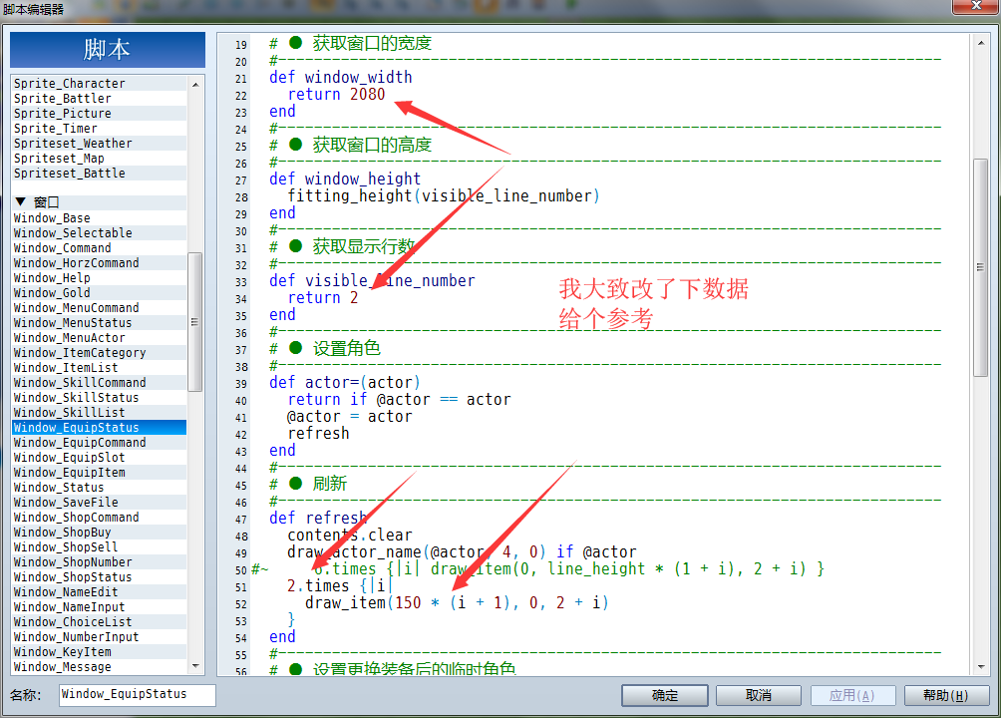Click the script list scroll-up arrow
Screen dimensions: 1001x718
click(195, 85)
